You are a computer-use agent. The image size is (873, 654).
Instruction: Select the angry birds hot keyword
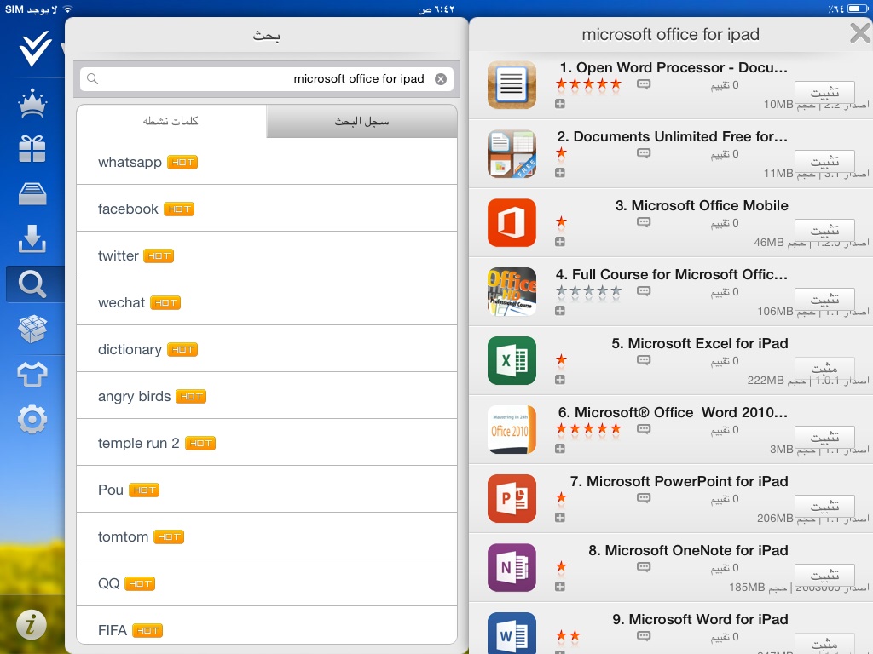pos(267,396)
